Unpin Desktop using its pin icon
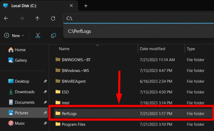Image resolution: width=214 pixels, height=131 pixels. (45, 81)
